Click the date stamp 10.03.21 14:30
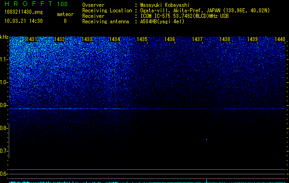 click(x=23, y=21)
